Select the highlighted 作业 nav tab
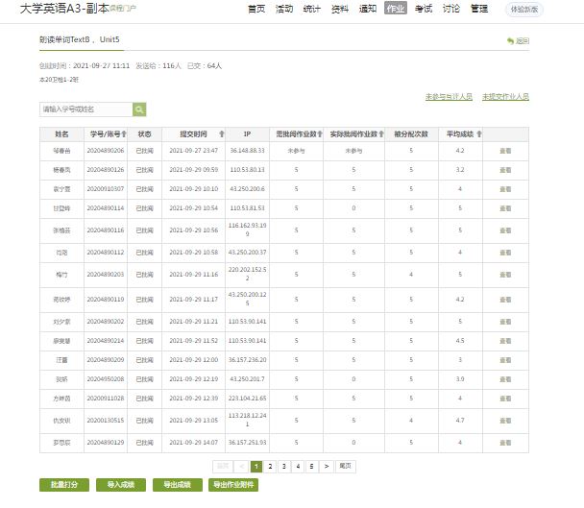 (x=396, y=9)
